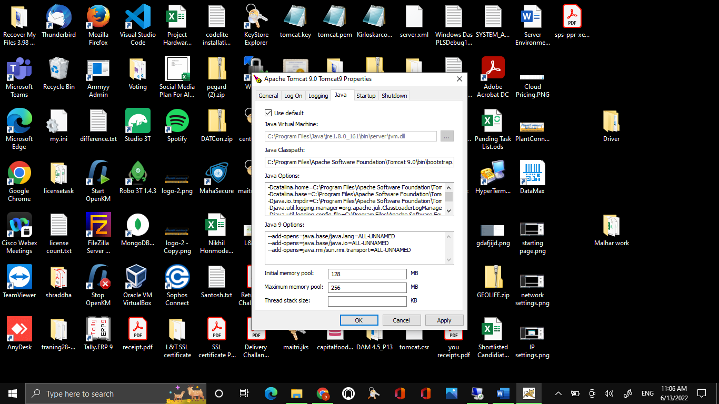Select the TeamViewer desktop shortcut
The width and height of the screenshot is (719, 404).
[19, 281]
